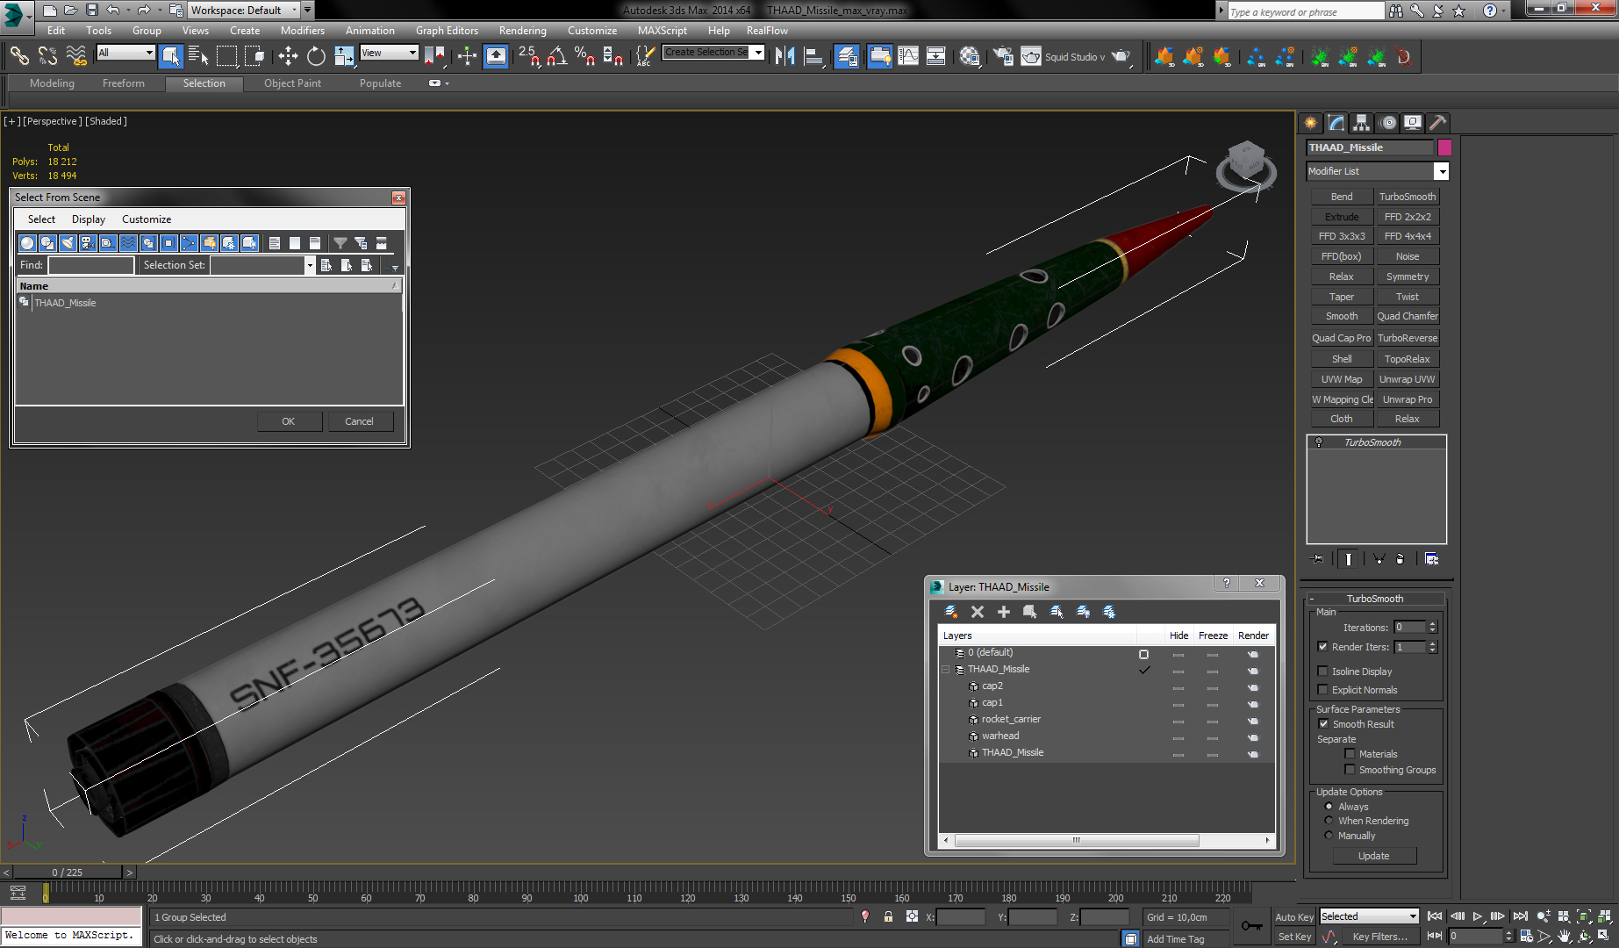Image resolution: width=1619 pixels, height=948 pixels.
Task: Toggle the Percent Snap icon
Action: 584,56
